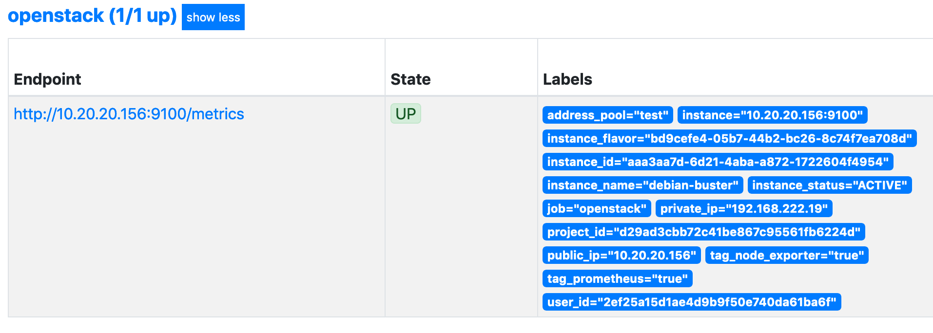Click the tag_prometheus="true" label
933x333 pixels.
pos(618,278)
